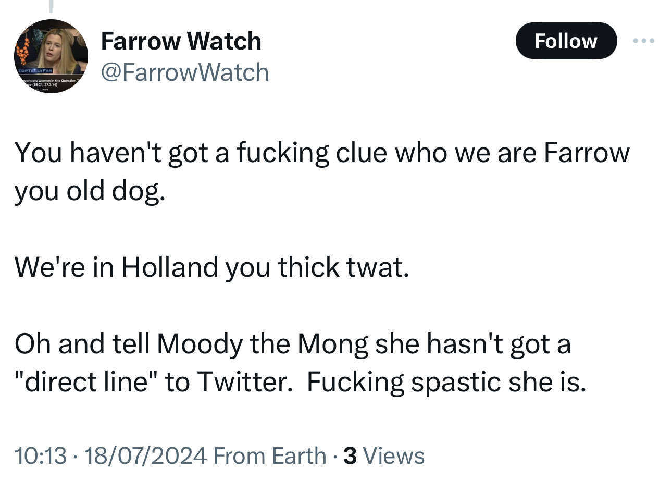Screen dimensions: 672x493
Task: Open the Farrow Watch profile picture
Action: click(51, 56)
